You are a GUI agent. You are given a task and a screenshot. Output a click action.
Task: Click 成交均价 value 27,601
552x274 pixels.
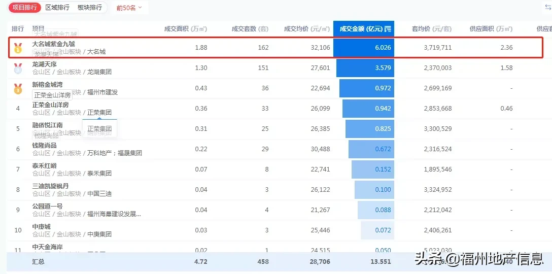pyautogui.click(x=320, y=68)
